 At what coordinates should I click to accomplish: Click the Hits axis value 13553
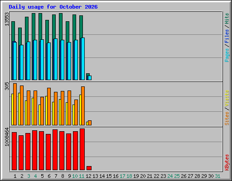[7, 19]
